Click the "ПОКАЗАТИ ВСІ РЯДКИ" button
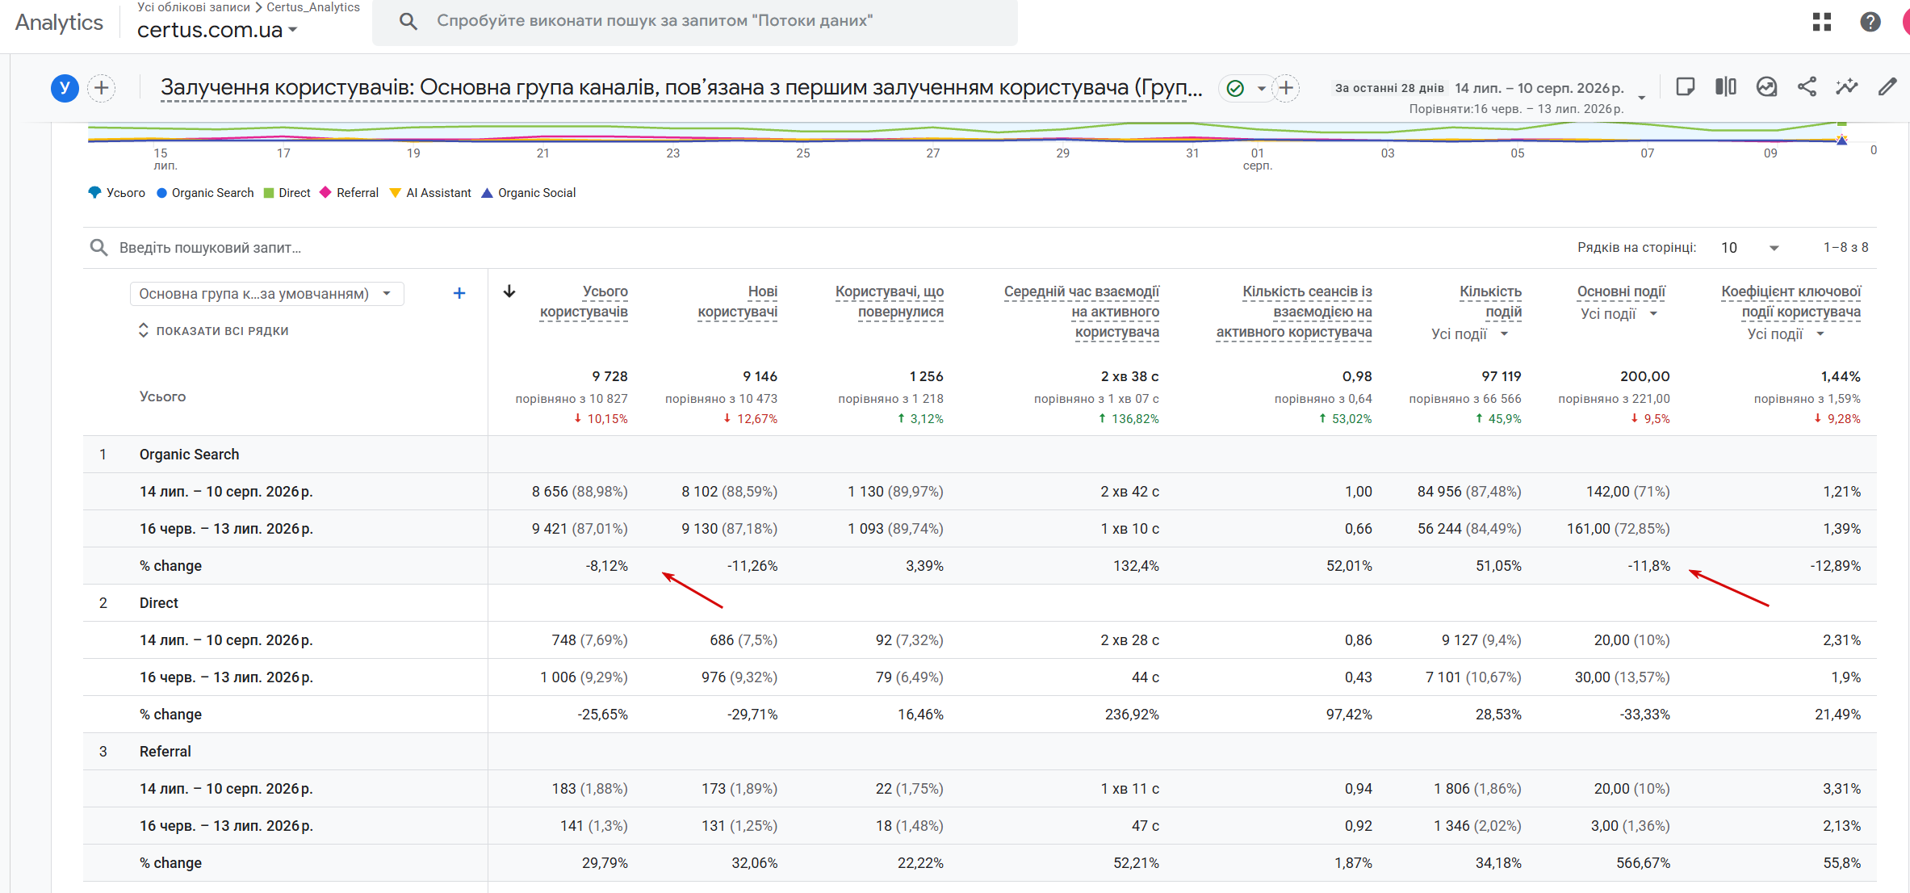Viewport: 1910px width, 893px height. 214,331
